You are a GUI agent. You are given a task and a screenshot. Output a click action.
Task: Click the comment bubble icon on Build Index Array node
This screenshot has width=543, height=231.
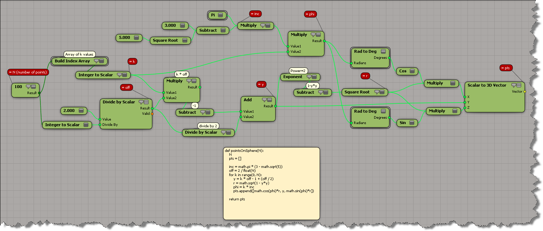coord(96,61)
